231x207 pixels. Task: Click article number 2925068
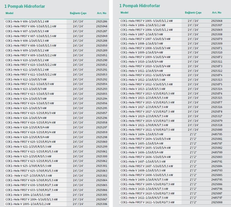pos(217,21)
